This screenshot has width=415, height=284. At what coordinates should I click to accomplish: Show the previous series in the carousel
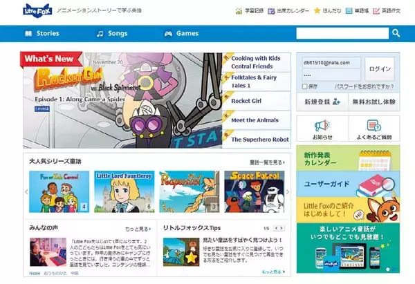26,191
